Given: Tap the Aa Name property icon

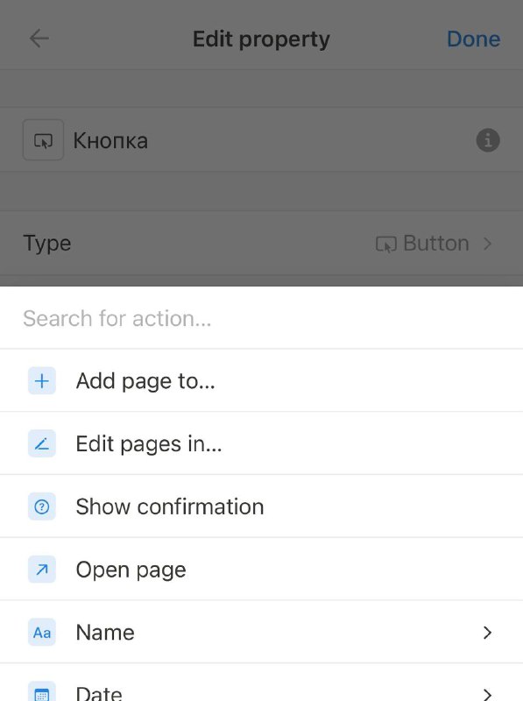Looking at the screenshot, I should pyautogui.click(x=42, y=632).
